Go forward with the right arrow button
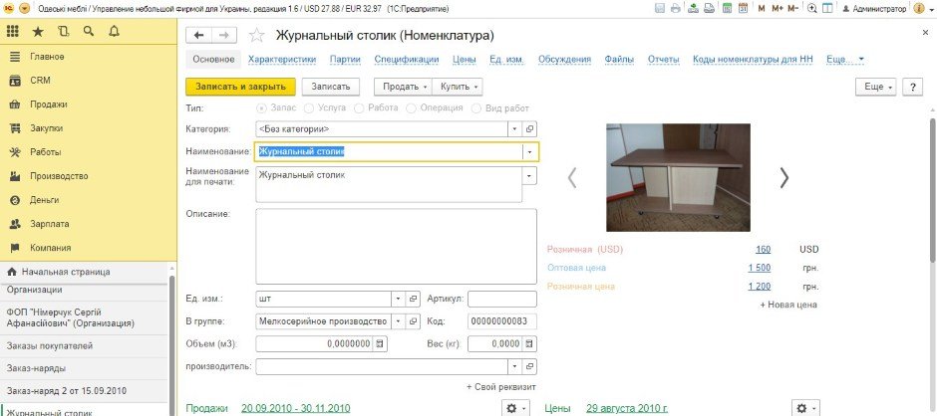Screen dimensions: 937x416 [224, 35]
